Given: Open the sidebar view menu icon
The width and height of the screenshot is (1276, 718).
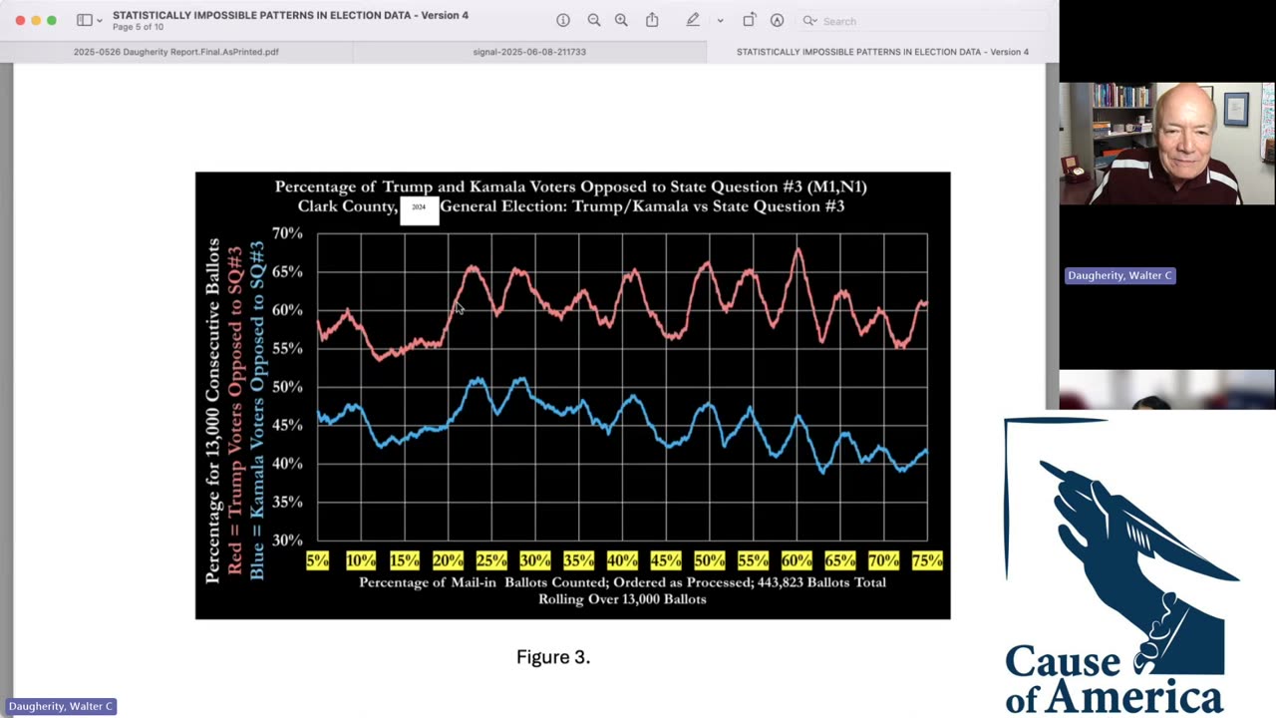Looking at the screenshot, I should pos(85,20).
